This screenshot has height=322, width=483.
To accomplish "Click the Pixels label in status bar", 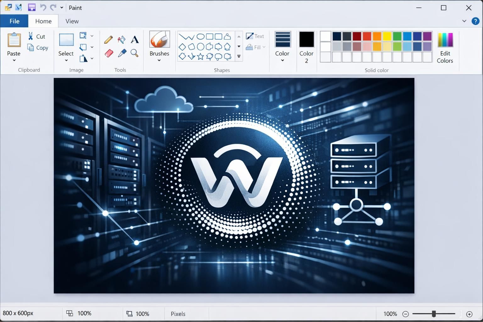I will [x=178, y=314].
